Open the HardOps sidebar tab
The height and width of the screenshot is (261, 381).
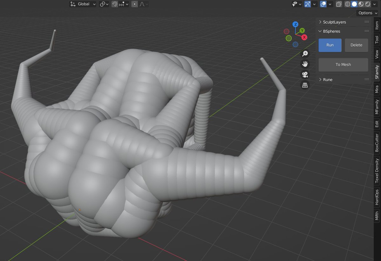click(377, 197)
